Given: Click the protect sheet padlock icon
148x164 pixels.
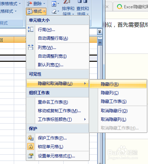Looking at the screenshot, I should coord(31,138).
